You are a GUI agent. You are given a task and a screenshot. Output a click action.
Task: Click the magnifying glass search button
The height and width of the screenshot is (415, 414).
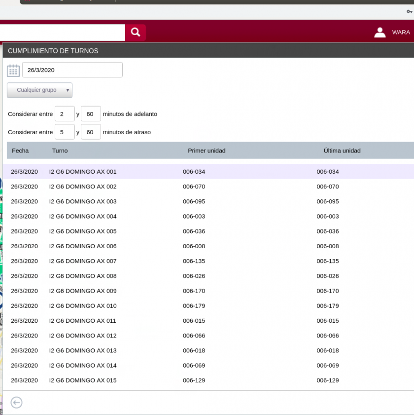136,33
